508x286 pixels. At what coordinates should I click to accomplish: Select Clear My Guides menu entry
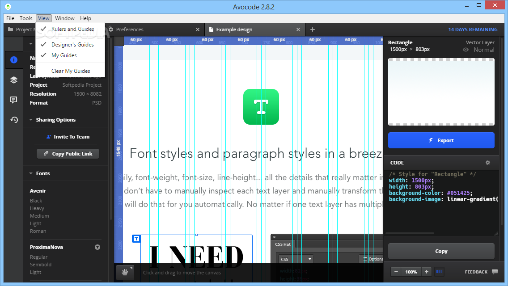pyautogui.click(x=70, y=71)
